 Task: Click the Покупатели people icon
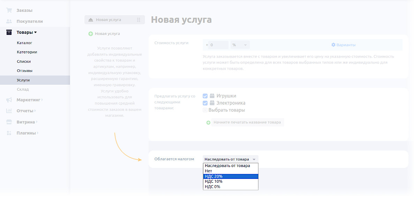tap(9, 21)
